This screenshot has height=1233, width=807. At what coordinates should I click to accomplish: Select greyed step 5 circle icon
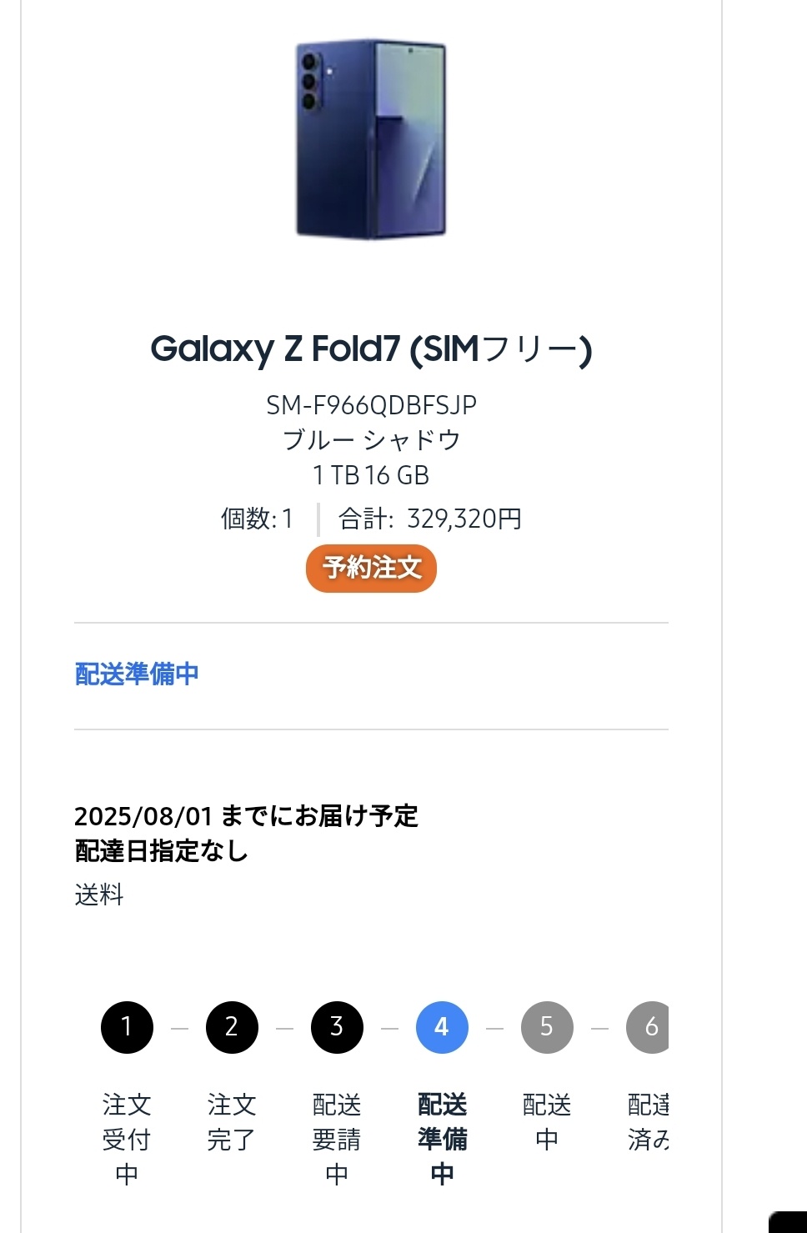[x=547, y=1027]
